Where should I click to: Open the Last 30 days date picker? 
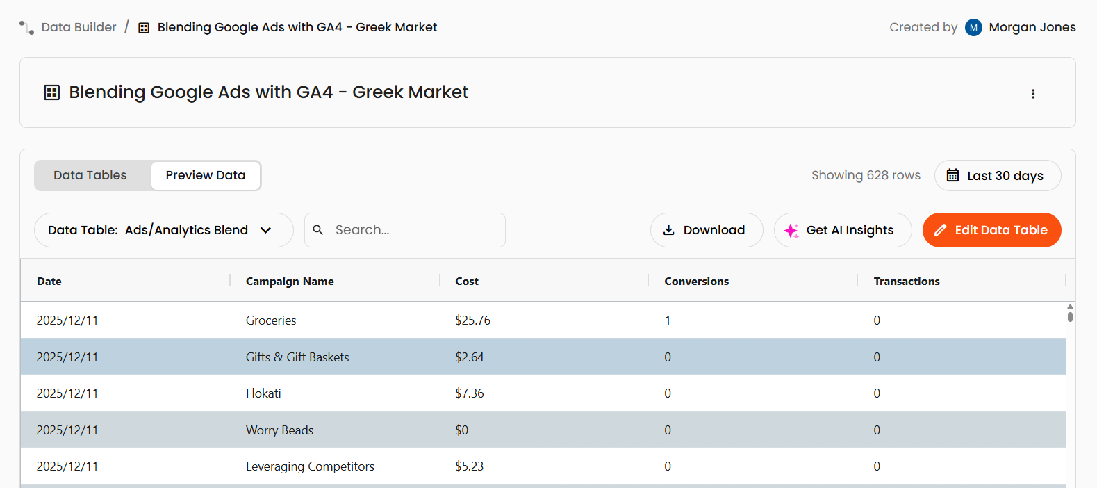[x=997, y=175]
